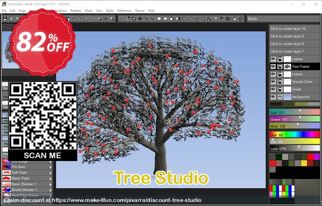This screenshot has height=206, width=322.
Task: Select the Brush tool icon
Action: click(121, 18)
